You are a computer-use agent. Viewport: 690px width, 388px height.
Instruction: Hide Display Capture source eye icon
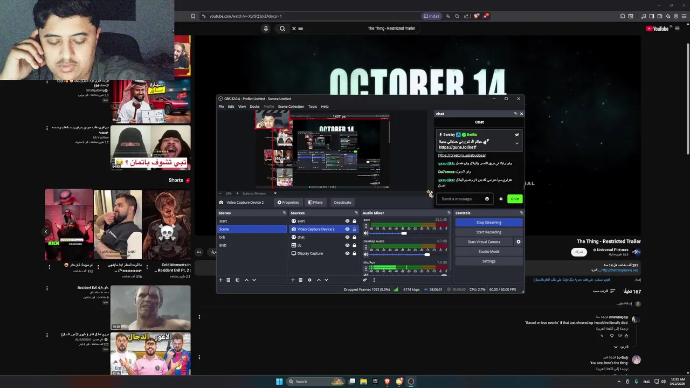pyautogui.click(x=347, y=253)
